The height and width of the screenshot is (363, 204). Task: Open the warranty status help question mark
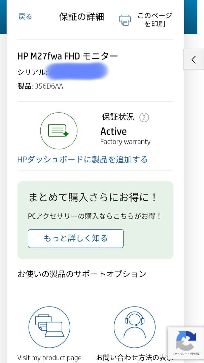144,117
